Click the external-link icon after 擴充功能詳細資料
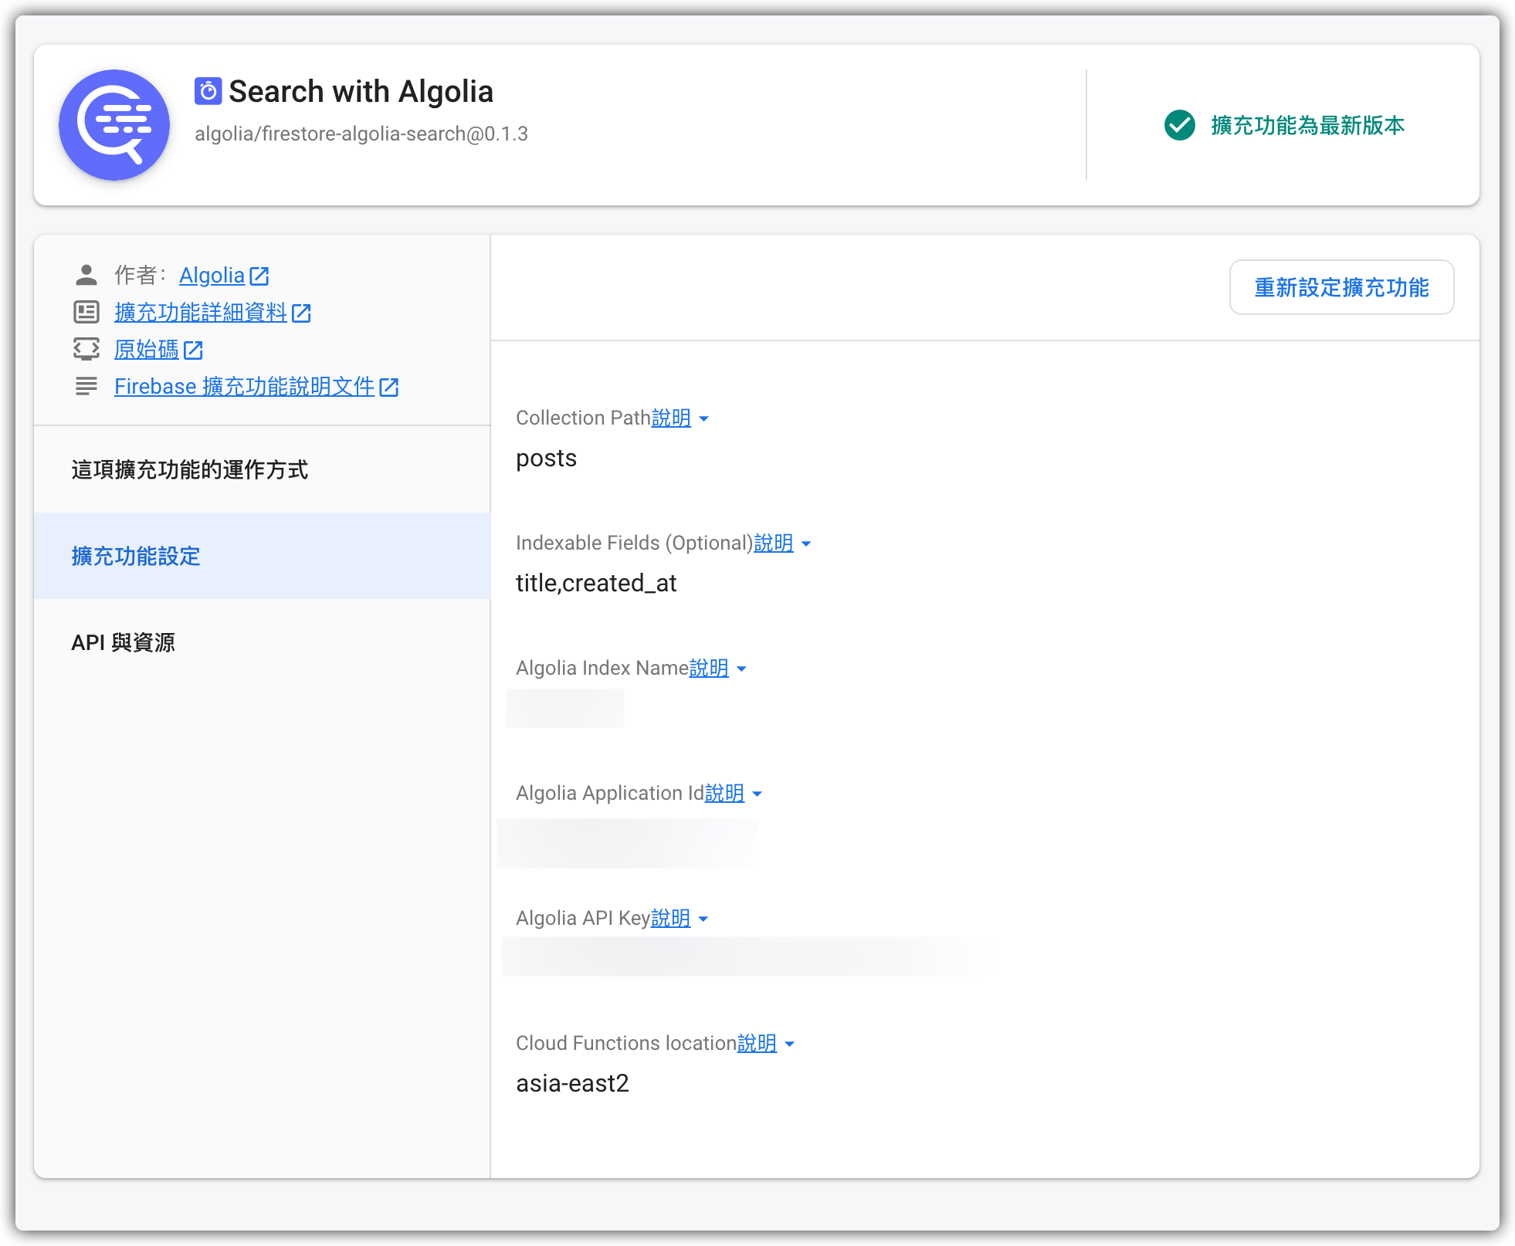 click(x=301, y=313)
